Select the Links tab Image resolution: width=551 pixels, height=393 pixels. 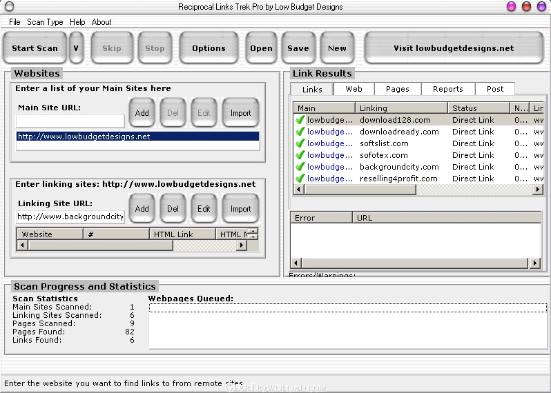click(x=312, y=90)
